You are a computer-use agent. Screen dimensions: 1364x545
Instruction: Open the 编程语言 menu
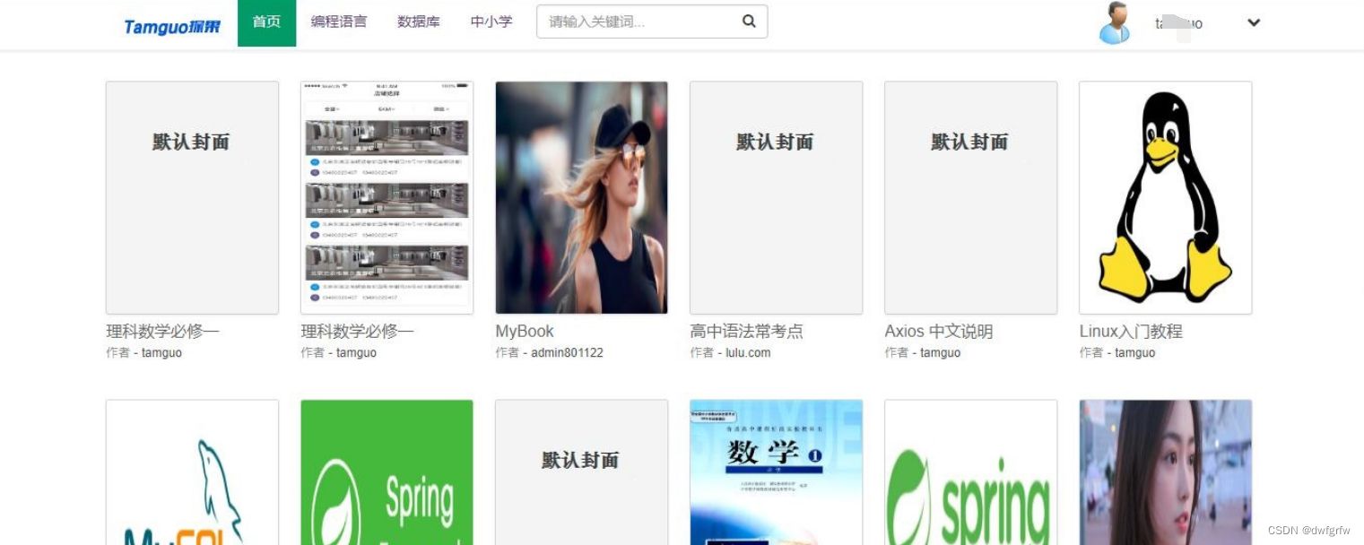tap(339, 22)
